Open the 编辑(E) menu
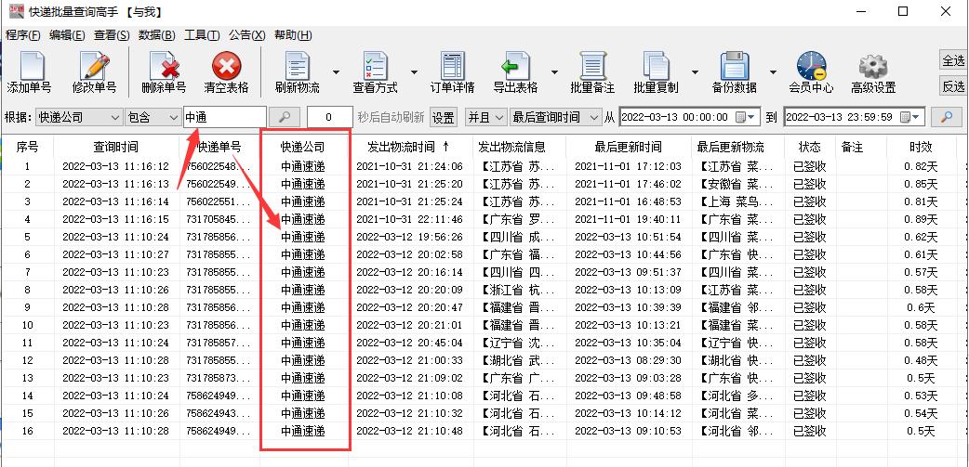Image resolution: width=969 pixels, height=467 pixels. click(67, 35)
